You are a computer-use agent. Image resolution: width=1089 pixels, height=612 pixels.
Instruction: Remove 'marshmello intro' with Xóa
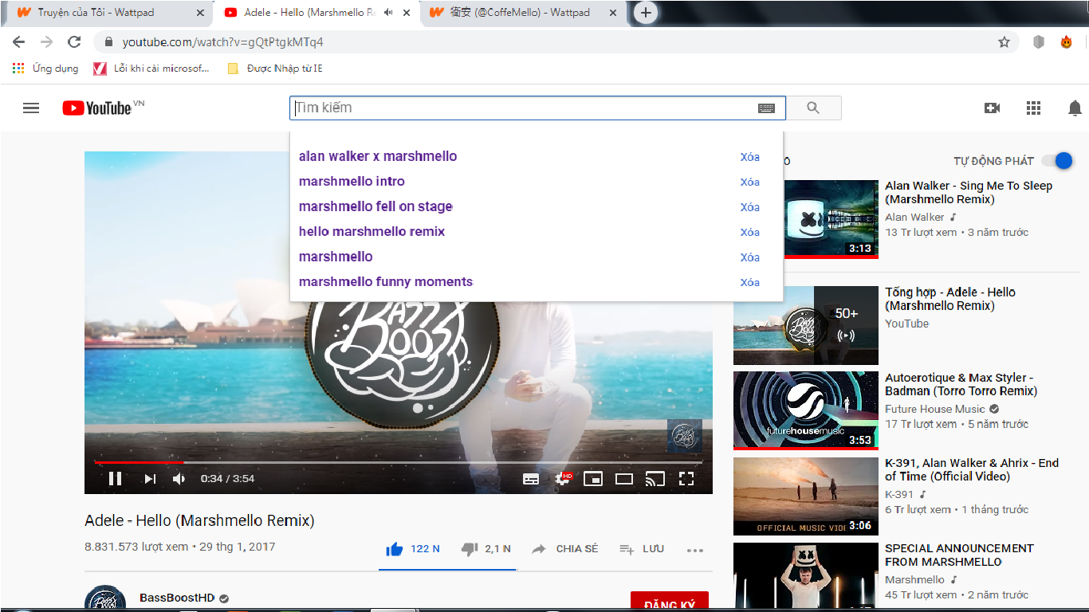tap(749, 182)
